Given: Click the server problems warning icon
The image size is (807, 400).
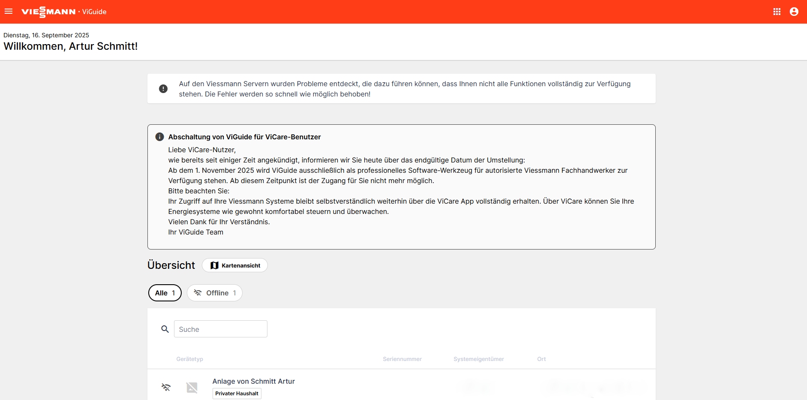Looking at the screenshot, I should (163, 89).
